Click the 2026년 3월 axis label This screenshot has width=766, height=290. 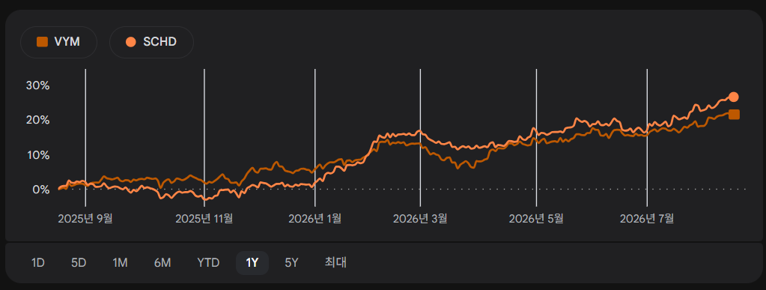pos(420,218)
